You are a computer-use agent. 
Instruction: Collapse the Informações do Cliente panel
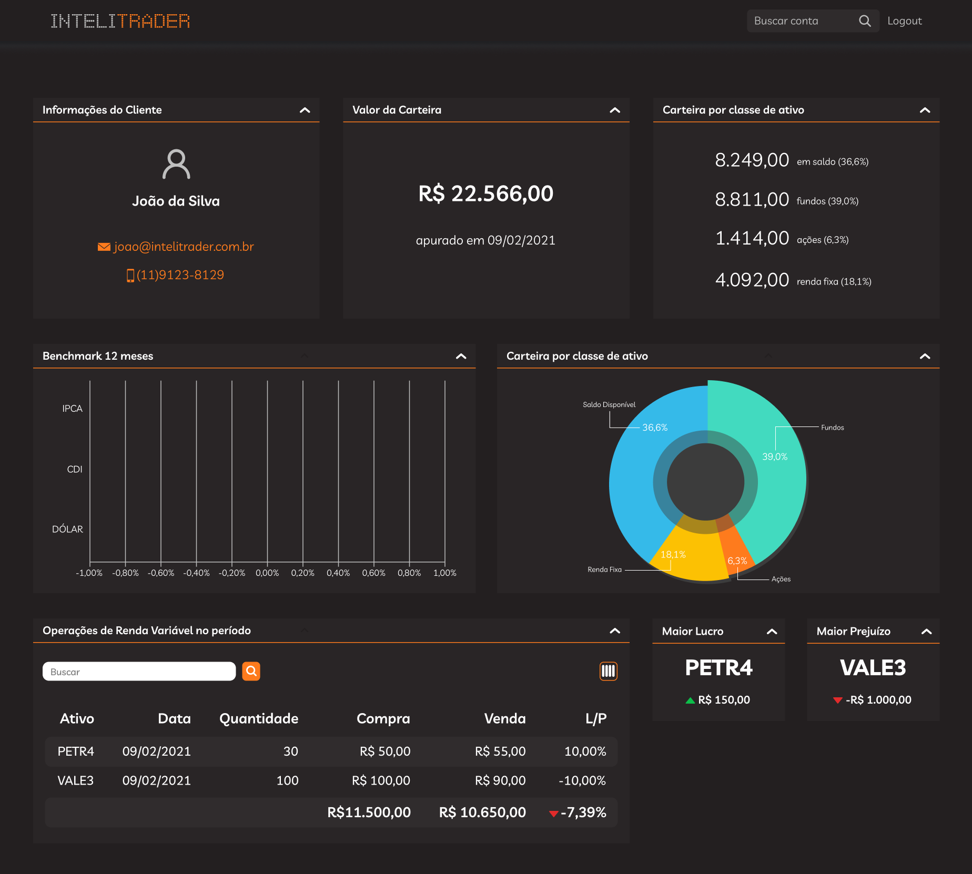pyautogui.click(x=305, y=110)
